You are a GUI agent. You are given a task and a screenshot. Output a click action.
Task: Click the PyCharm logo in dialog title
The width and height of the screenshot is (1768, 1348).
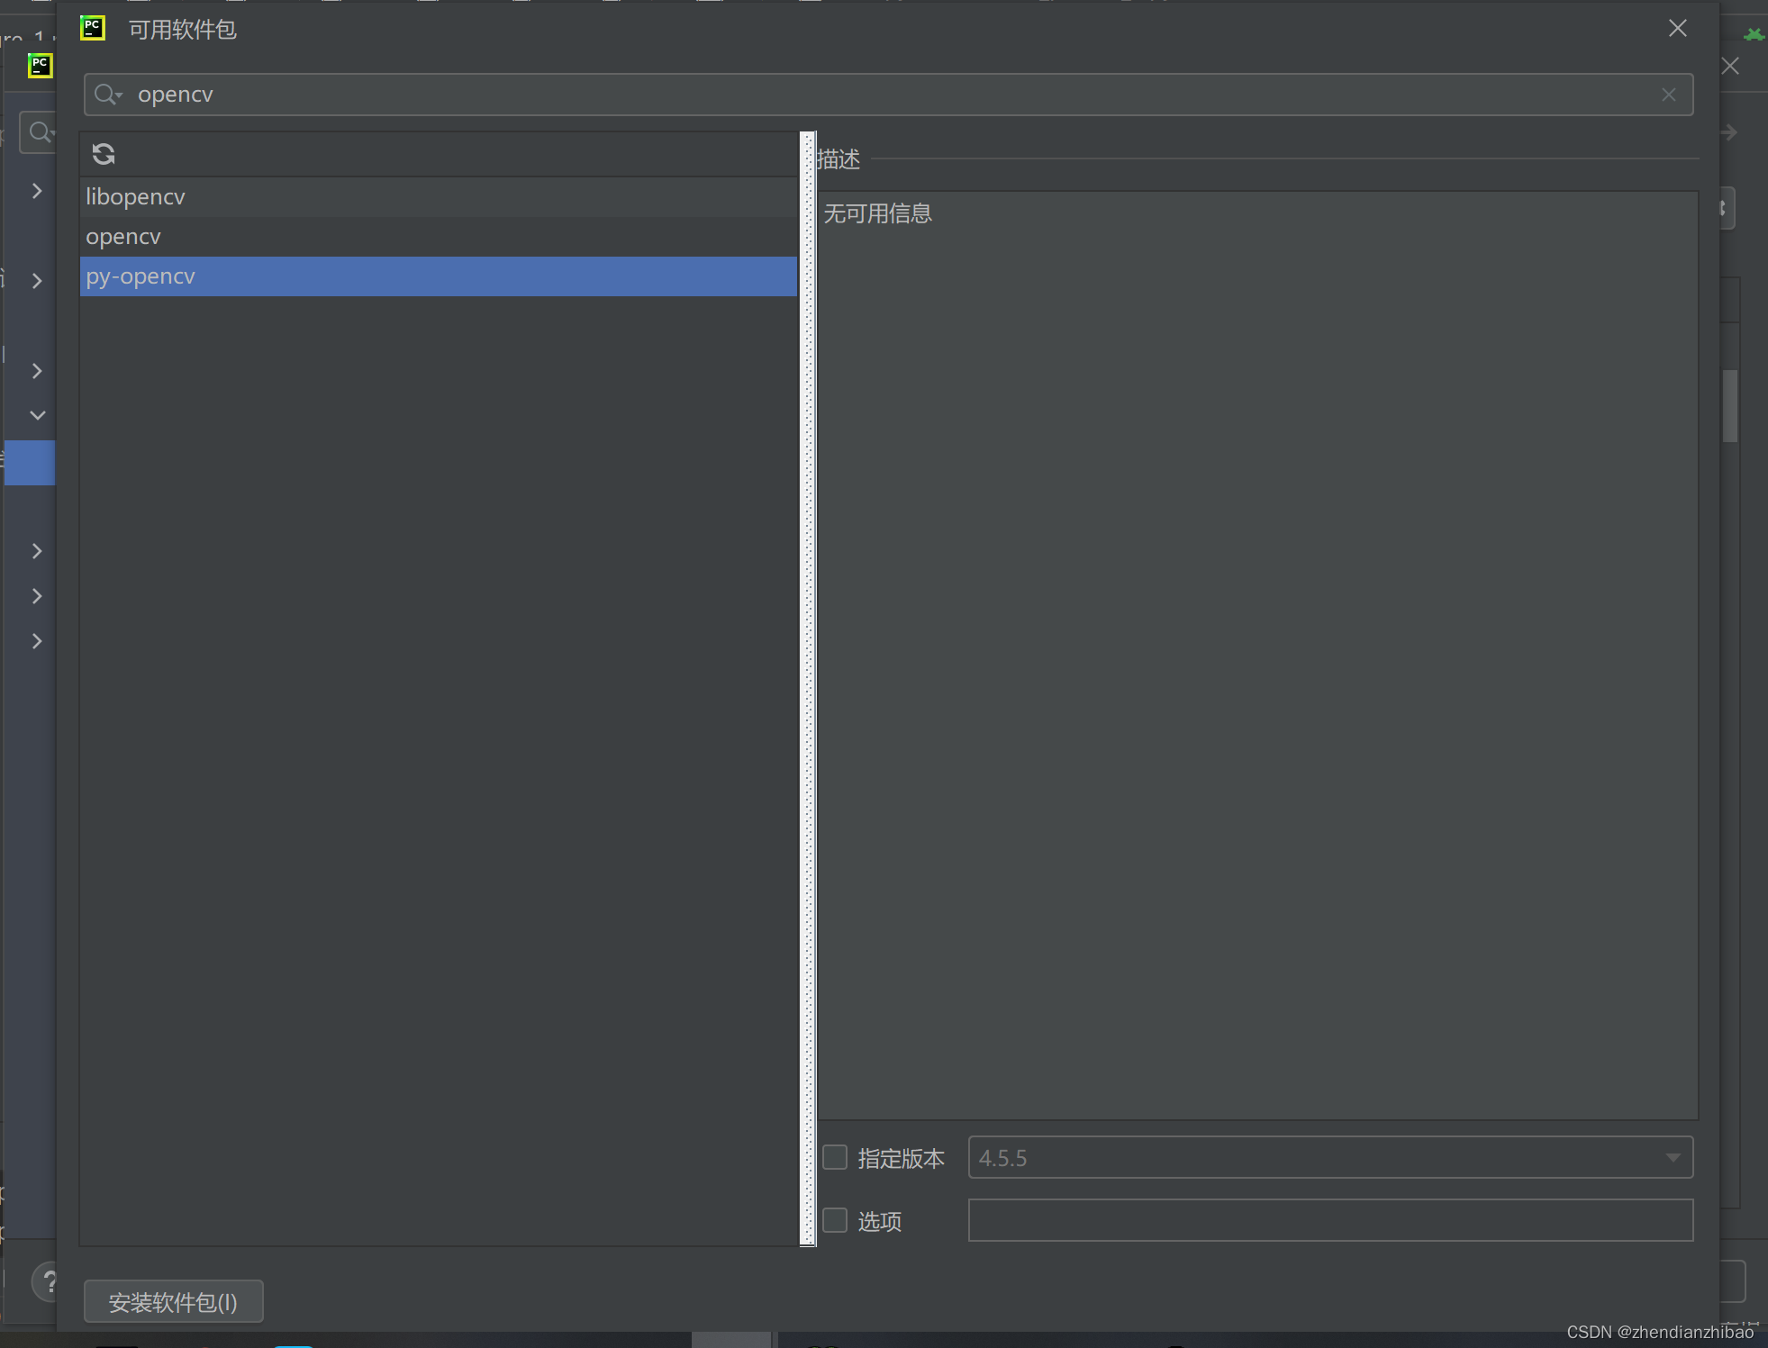(93, 29)
